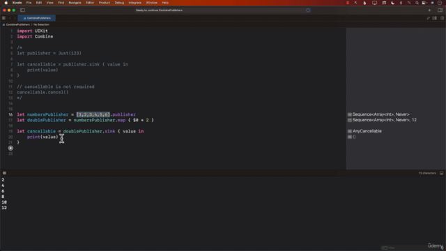Click the '13 characters' status label
The width and height of the screenshot is (446, 251).
[x=427, y=173]
